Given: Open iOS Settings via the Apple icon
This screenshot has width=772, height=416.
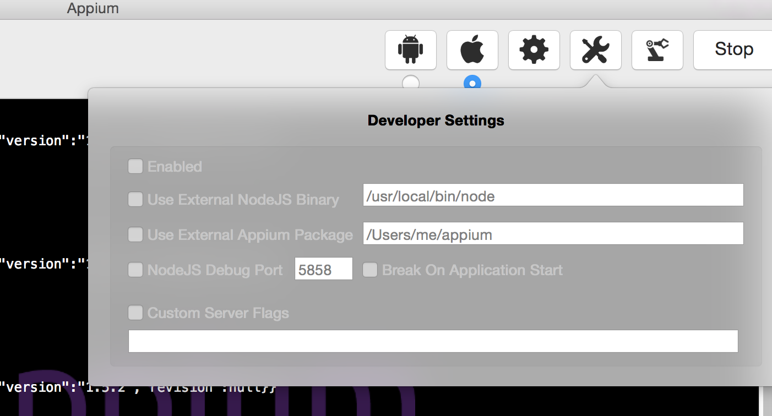Looking at the screenshot, I should (x=472, y=50).
